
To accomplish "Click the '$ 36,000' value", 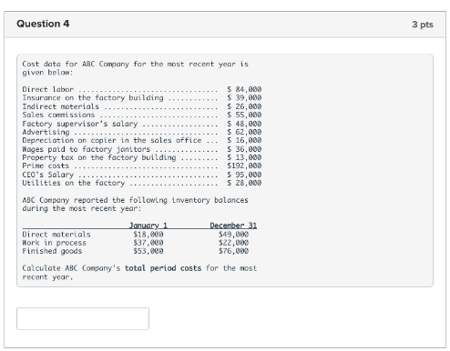I will (x=244, y=149).
